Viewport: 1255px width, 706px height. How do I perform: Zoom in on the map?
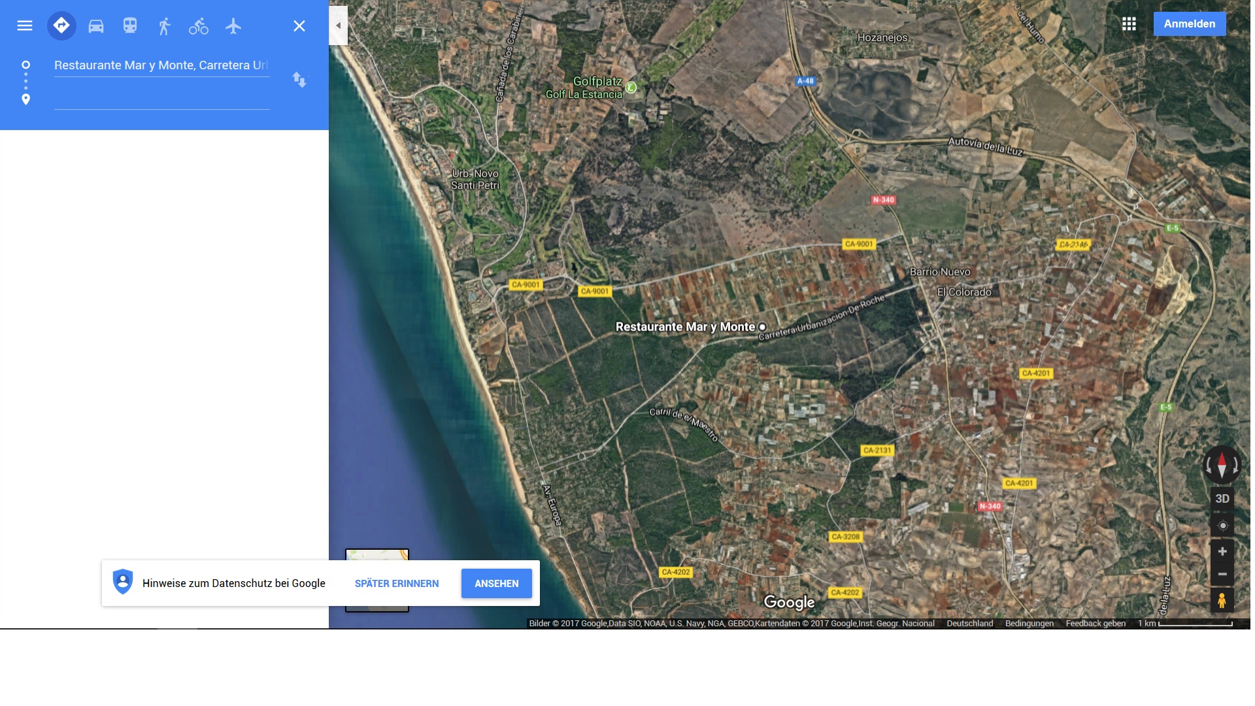click(1222, 552)
